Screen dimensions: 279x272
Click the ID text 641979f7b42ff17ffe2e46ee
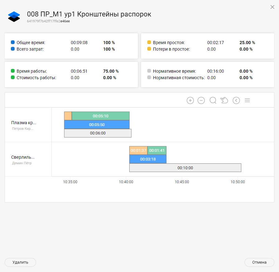48,21
